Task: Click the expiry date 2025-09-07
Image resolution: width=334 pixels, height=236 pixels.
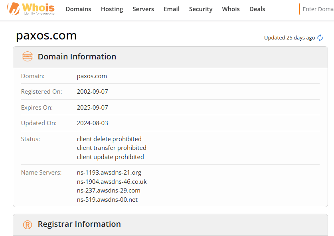Action: point(93,108)
